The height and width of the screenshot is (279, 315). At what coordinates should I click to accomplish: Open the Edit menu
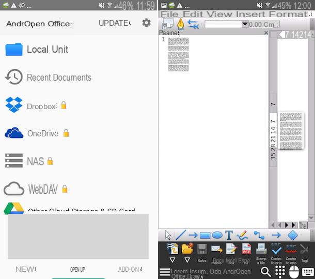coord(193,14)
